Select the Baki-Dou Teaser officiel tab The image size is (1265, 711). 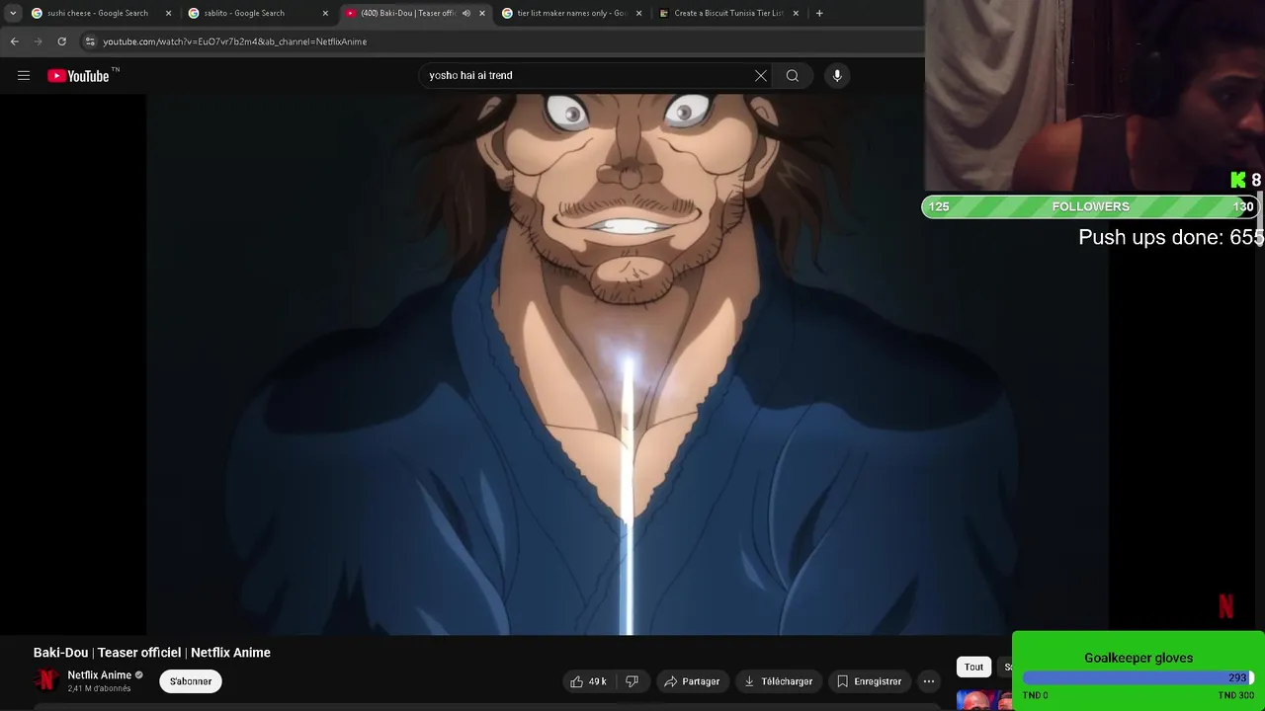point(407,13)
